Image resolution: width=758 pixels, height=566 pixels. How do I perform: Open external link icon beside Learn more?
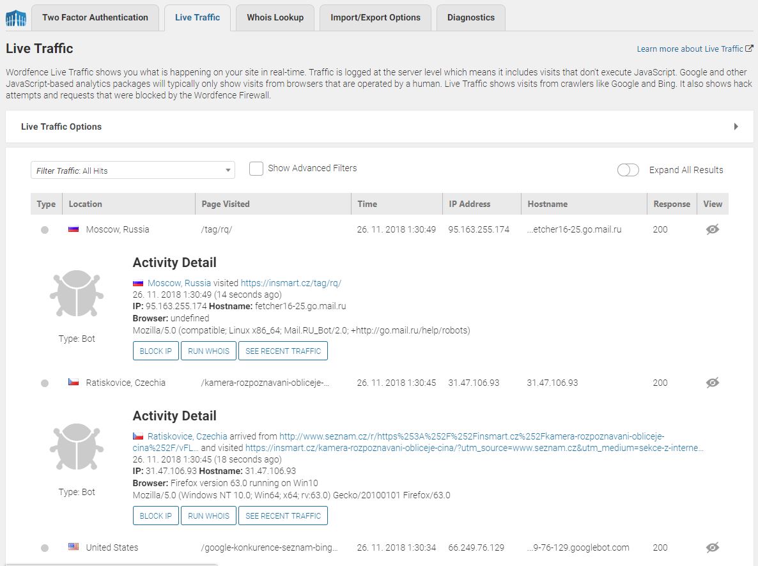(x=749, y=49)
